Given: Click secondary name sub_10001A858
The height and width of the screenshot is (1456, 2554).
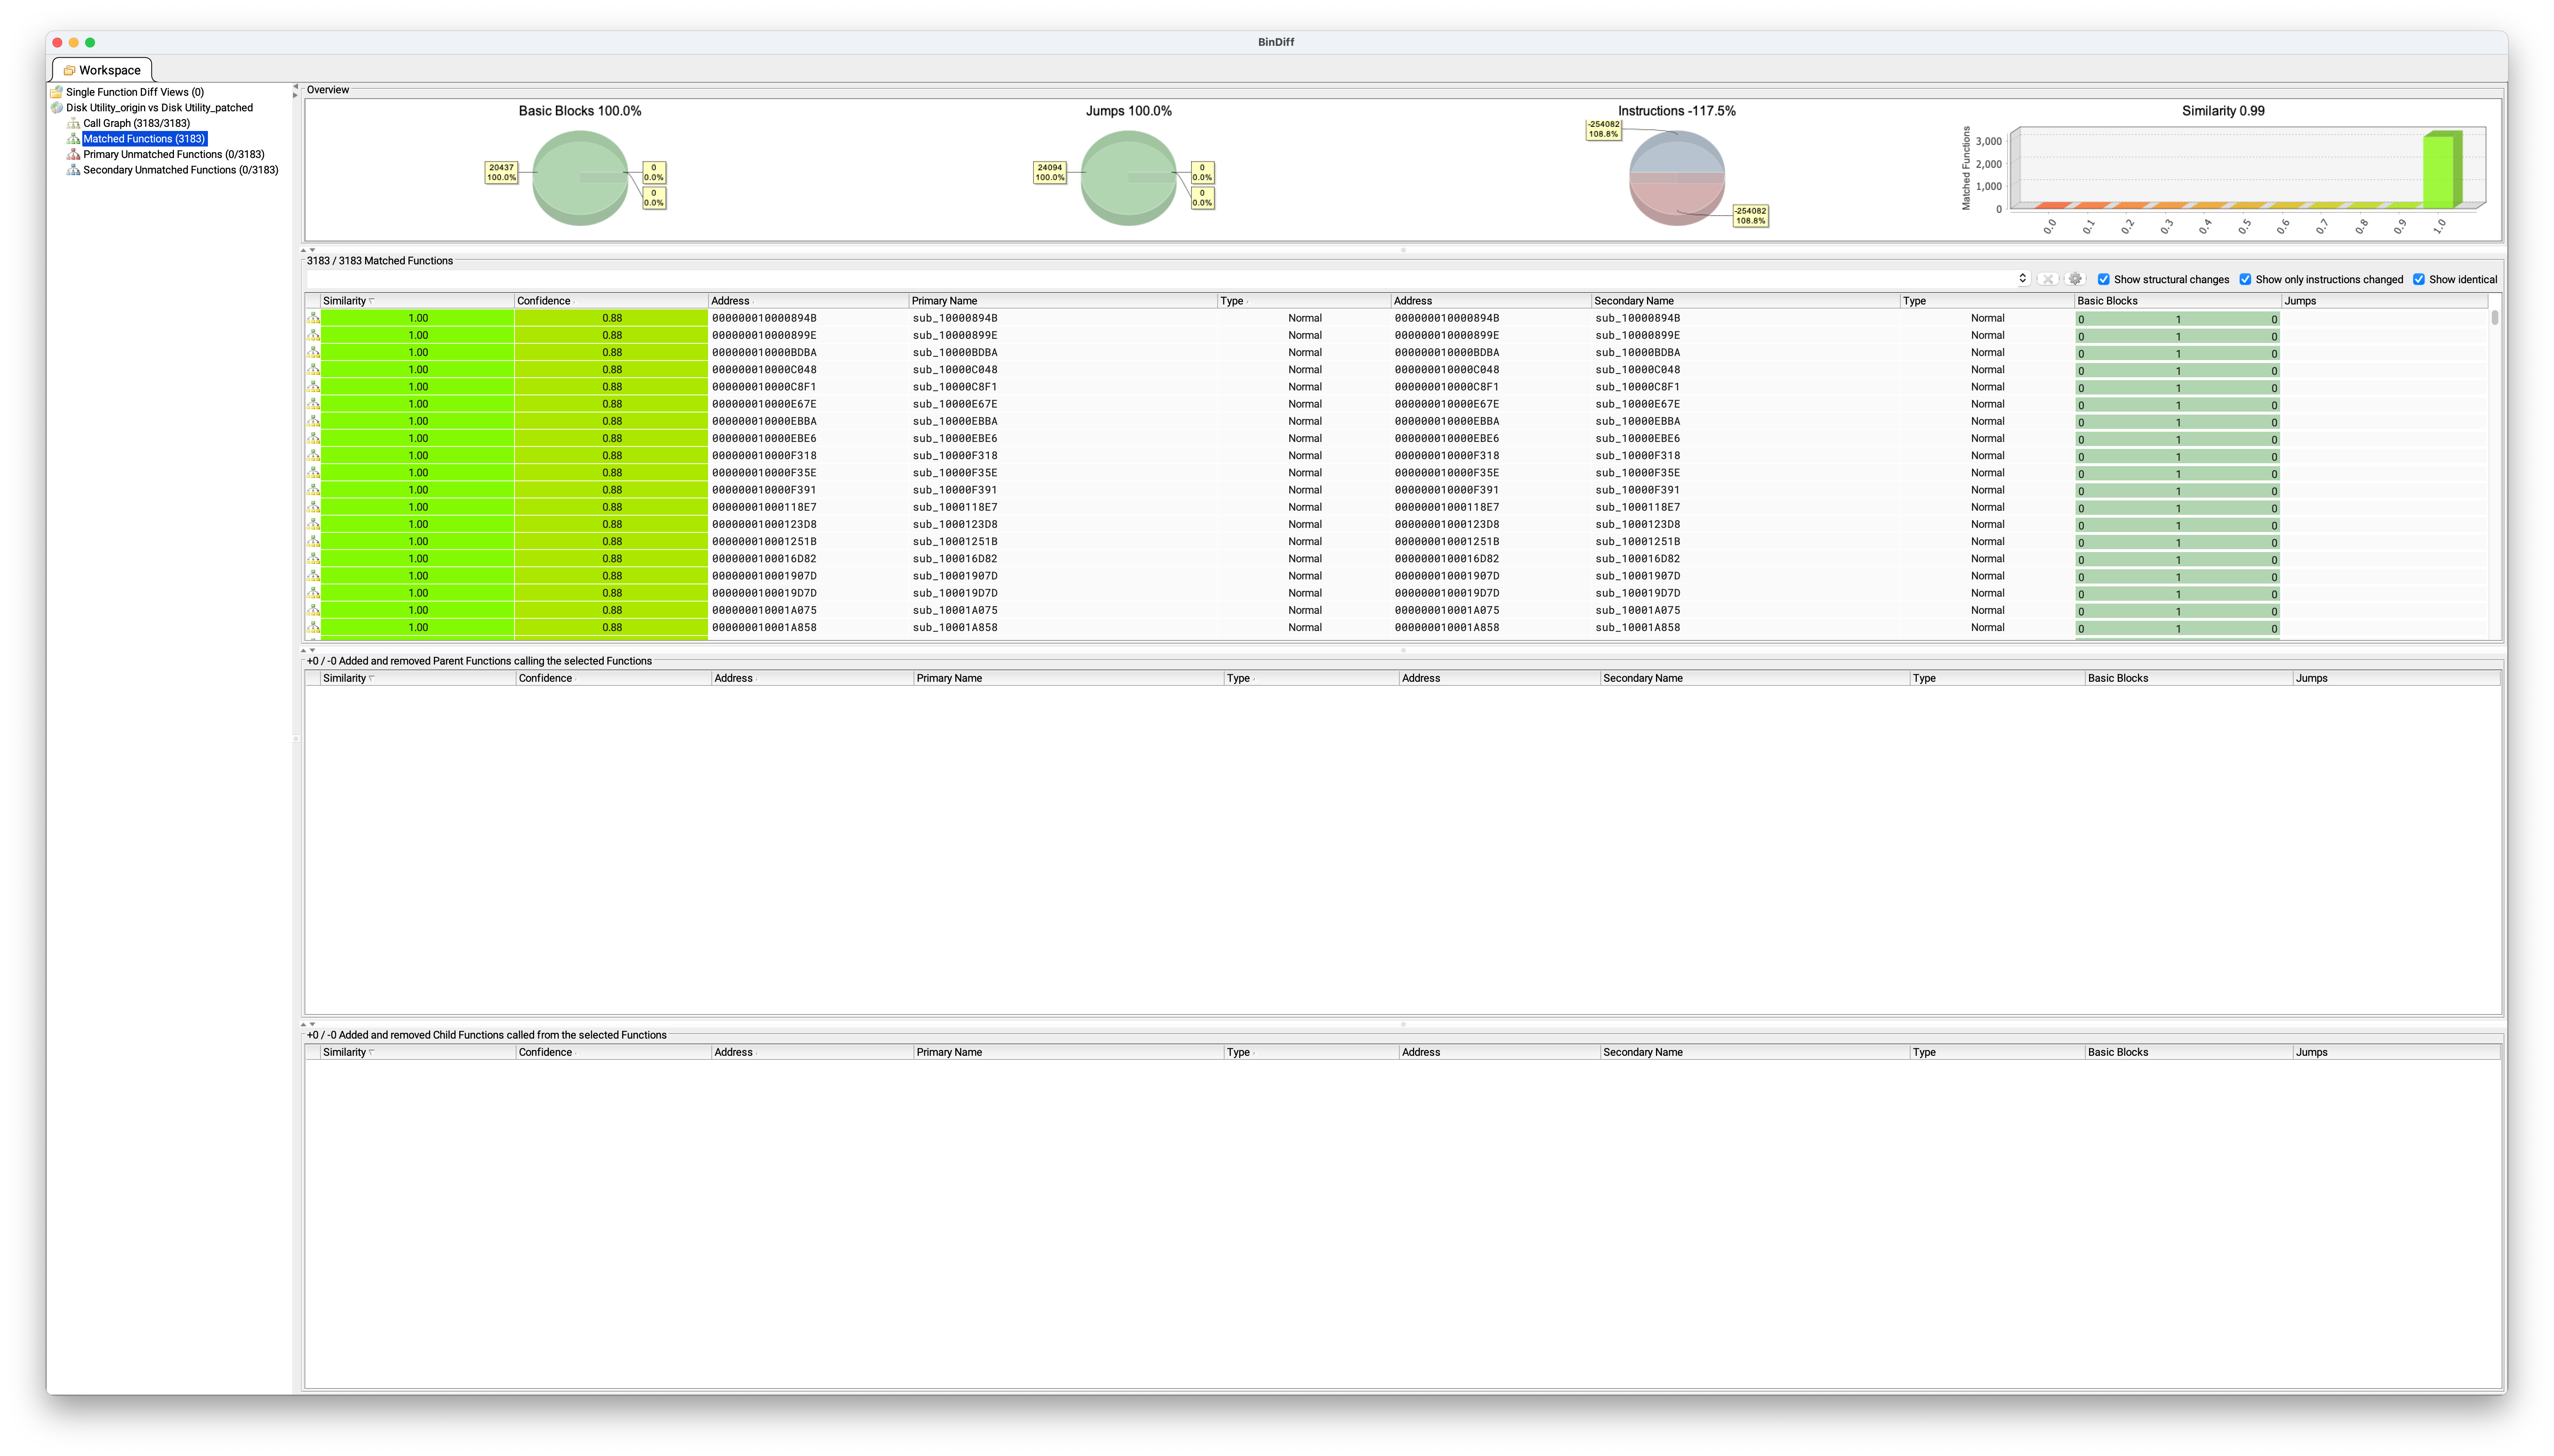Looking at the screenshot, I should 1637,628.
